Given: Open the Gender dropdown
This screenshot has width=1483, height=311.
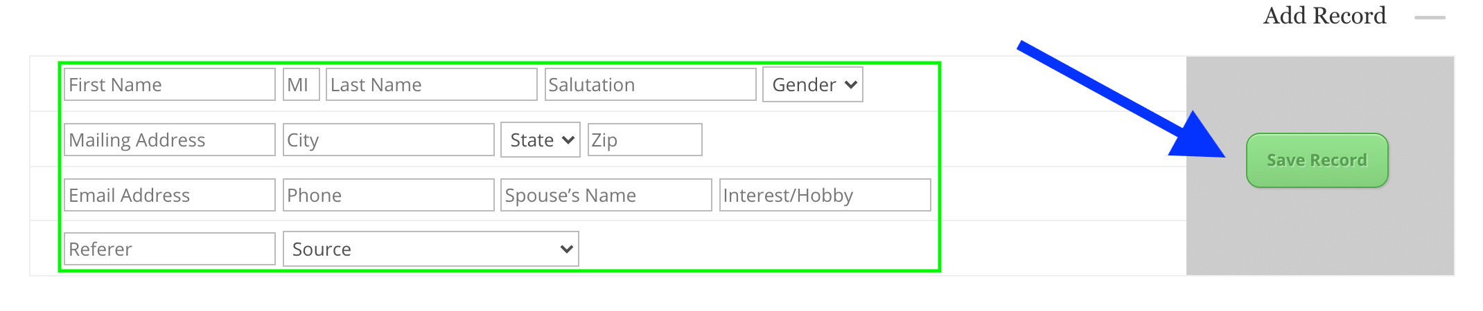Looking at the screenshot, I should [x=812, y=84].
